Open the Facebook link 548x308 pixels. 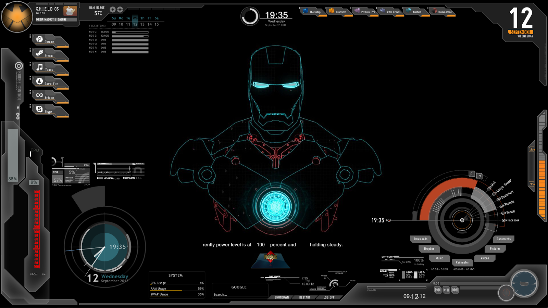click(511, 220)
